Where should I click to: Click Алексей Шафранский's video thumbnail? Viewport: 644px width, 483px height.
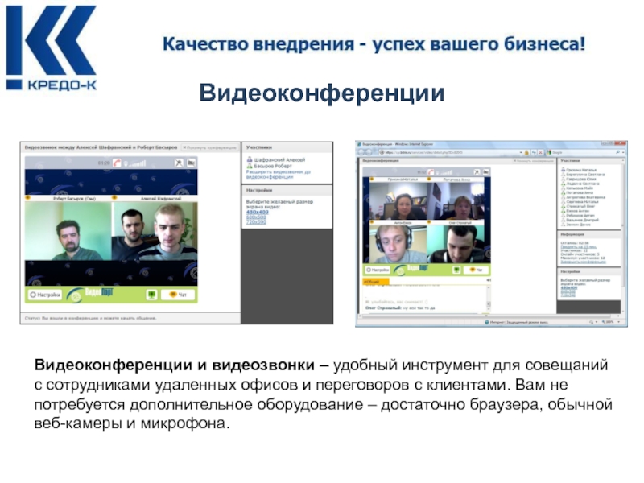pyautogui.click(x=155, y=231)
